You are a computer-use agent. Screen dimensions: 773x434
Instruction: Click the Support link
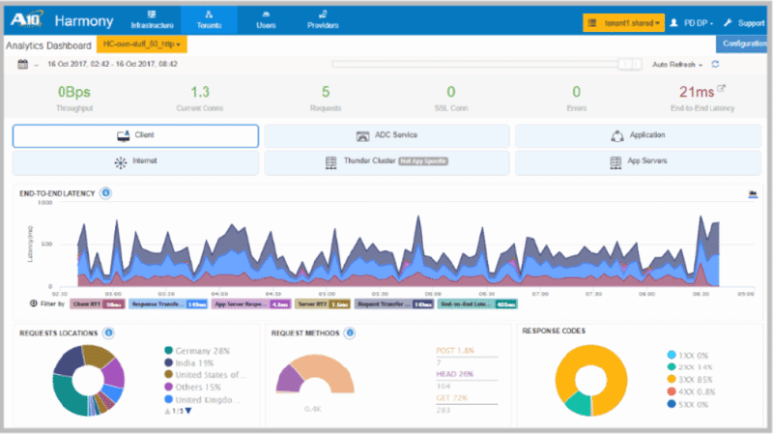click(x=744, y=22)
